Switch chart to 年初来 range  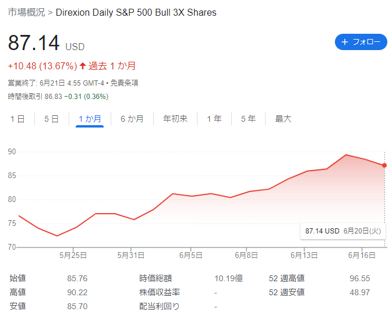coord(175,119)
